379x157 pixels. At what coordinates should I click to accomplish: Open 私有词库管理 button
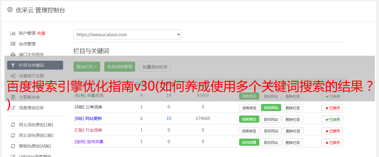click(120, 67)
